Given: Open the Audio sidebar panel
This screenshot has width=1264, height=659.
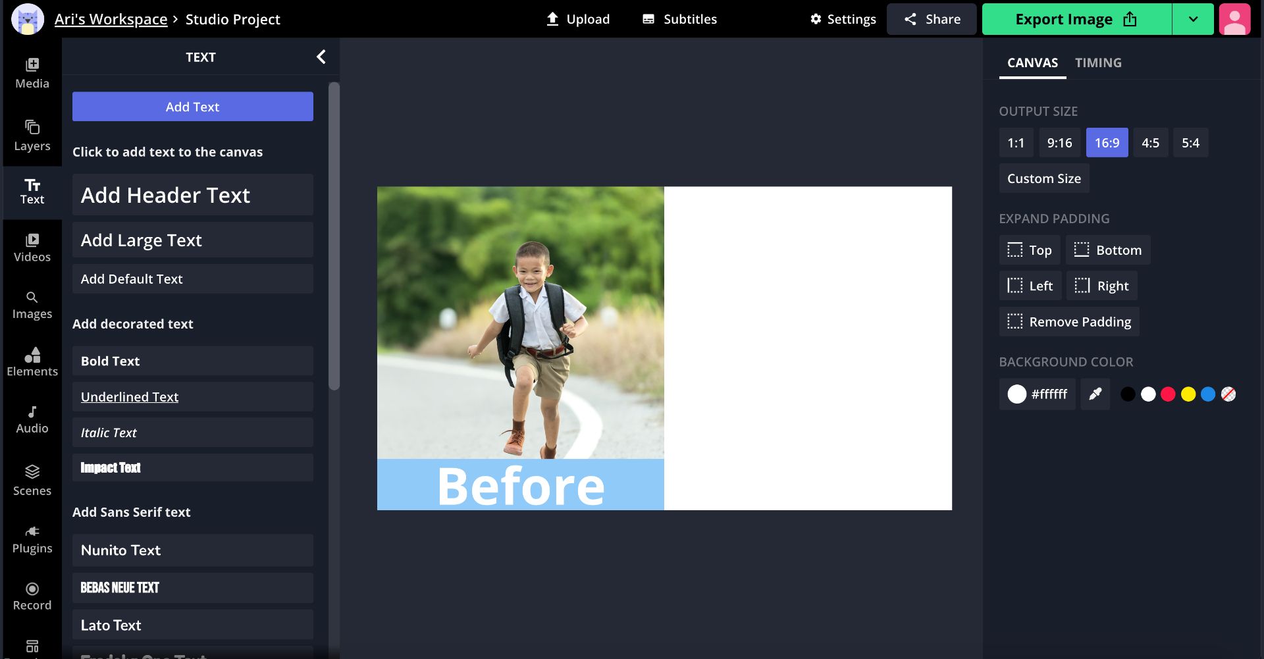Looking at the screenshot, I should click(x=32, y=419).
